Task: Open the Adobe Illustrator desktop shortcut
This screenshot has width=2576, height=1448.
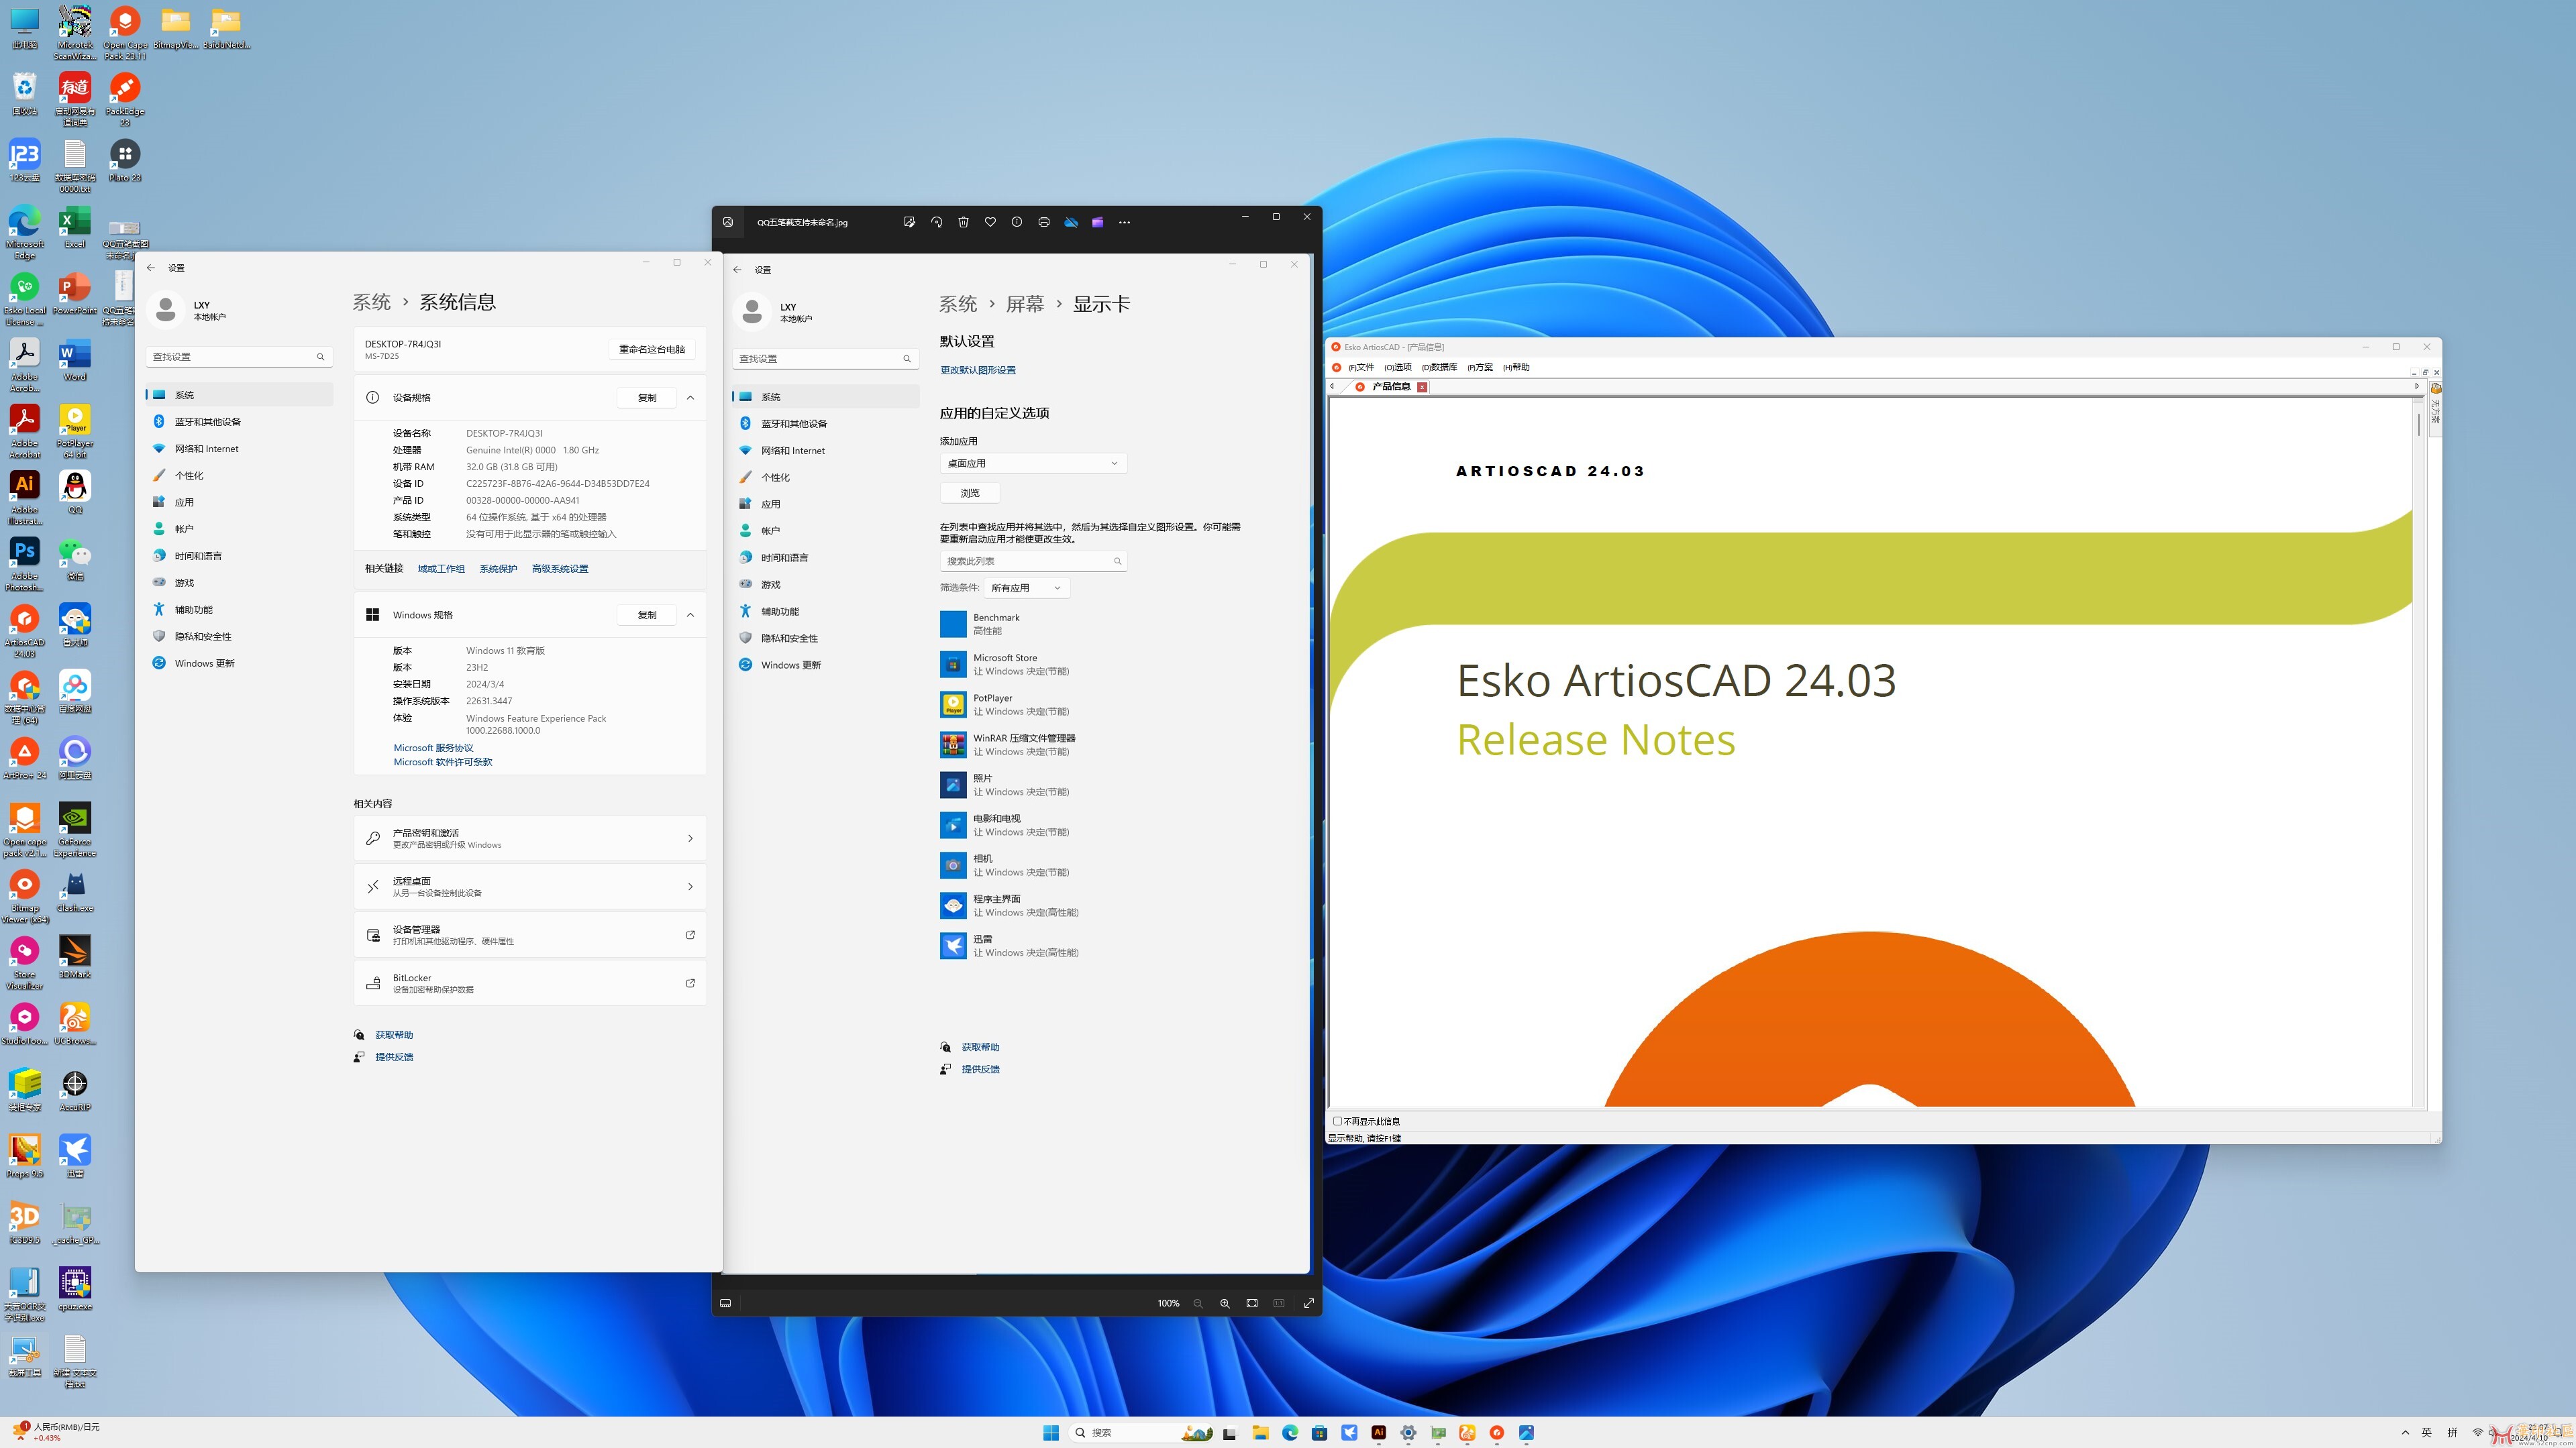Action: click(25, 498)
